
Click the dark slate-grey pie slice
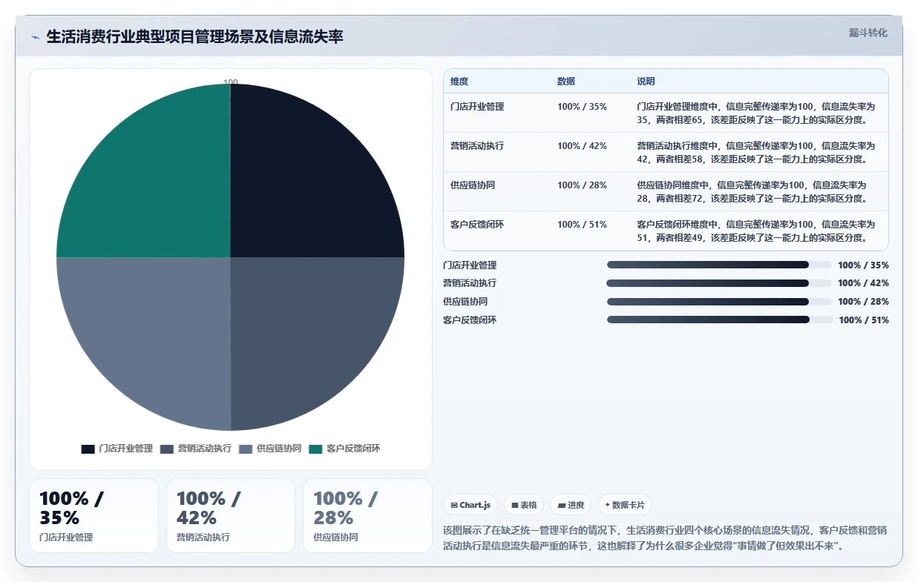point(304,330)
